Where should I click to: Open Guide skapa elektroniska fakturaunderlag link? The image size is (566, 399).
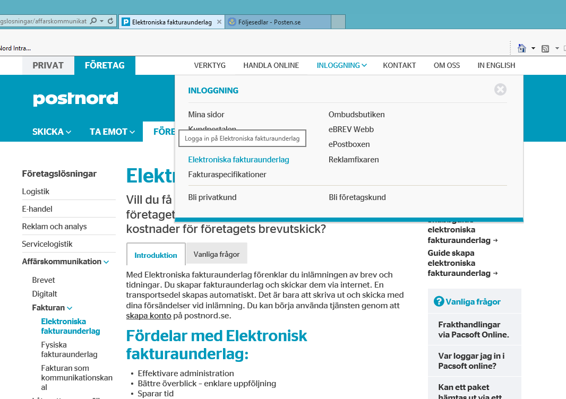(463, 263)
